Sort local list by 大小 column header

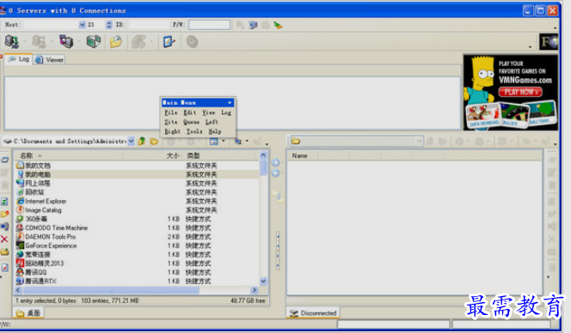[x=153, y=155]
